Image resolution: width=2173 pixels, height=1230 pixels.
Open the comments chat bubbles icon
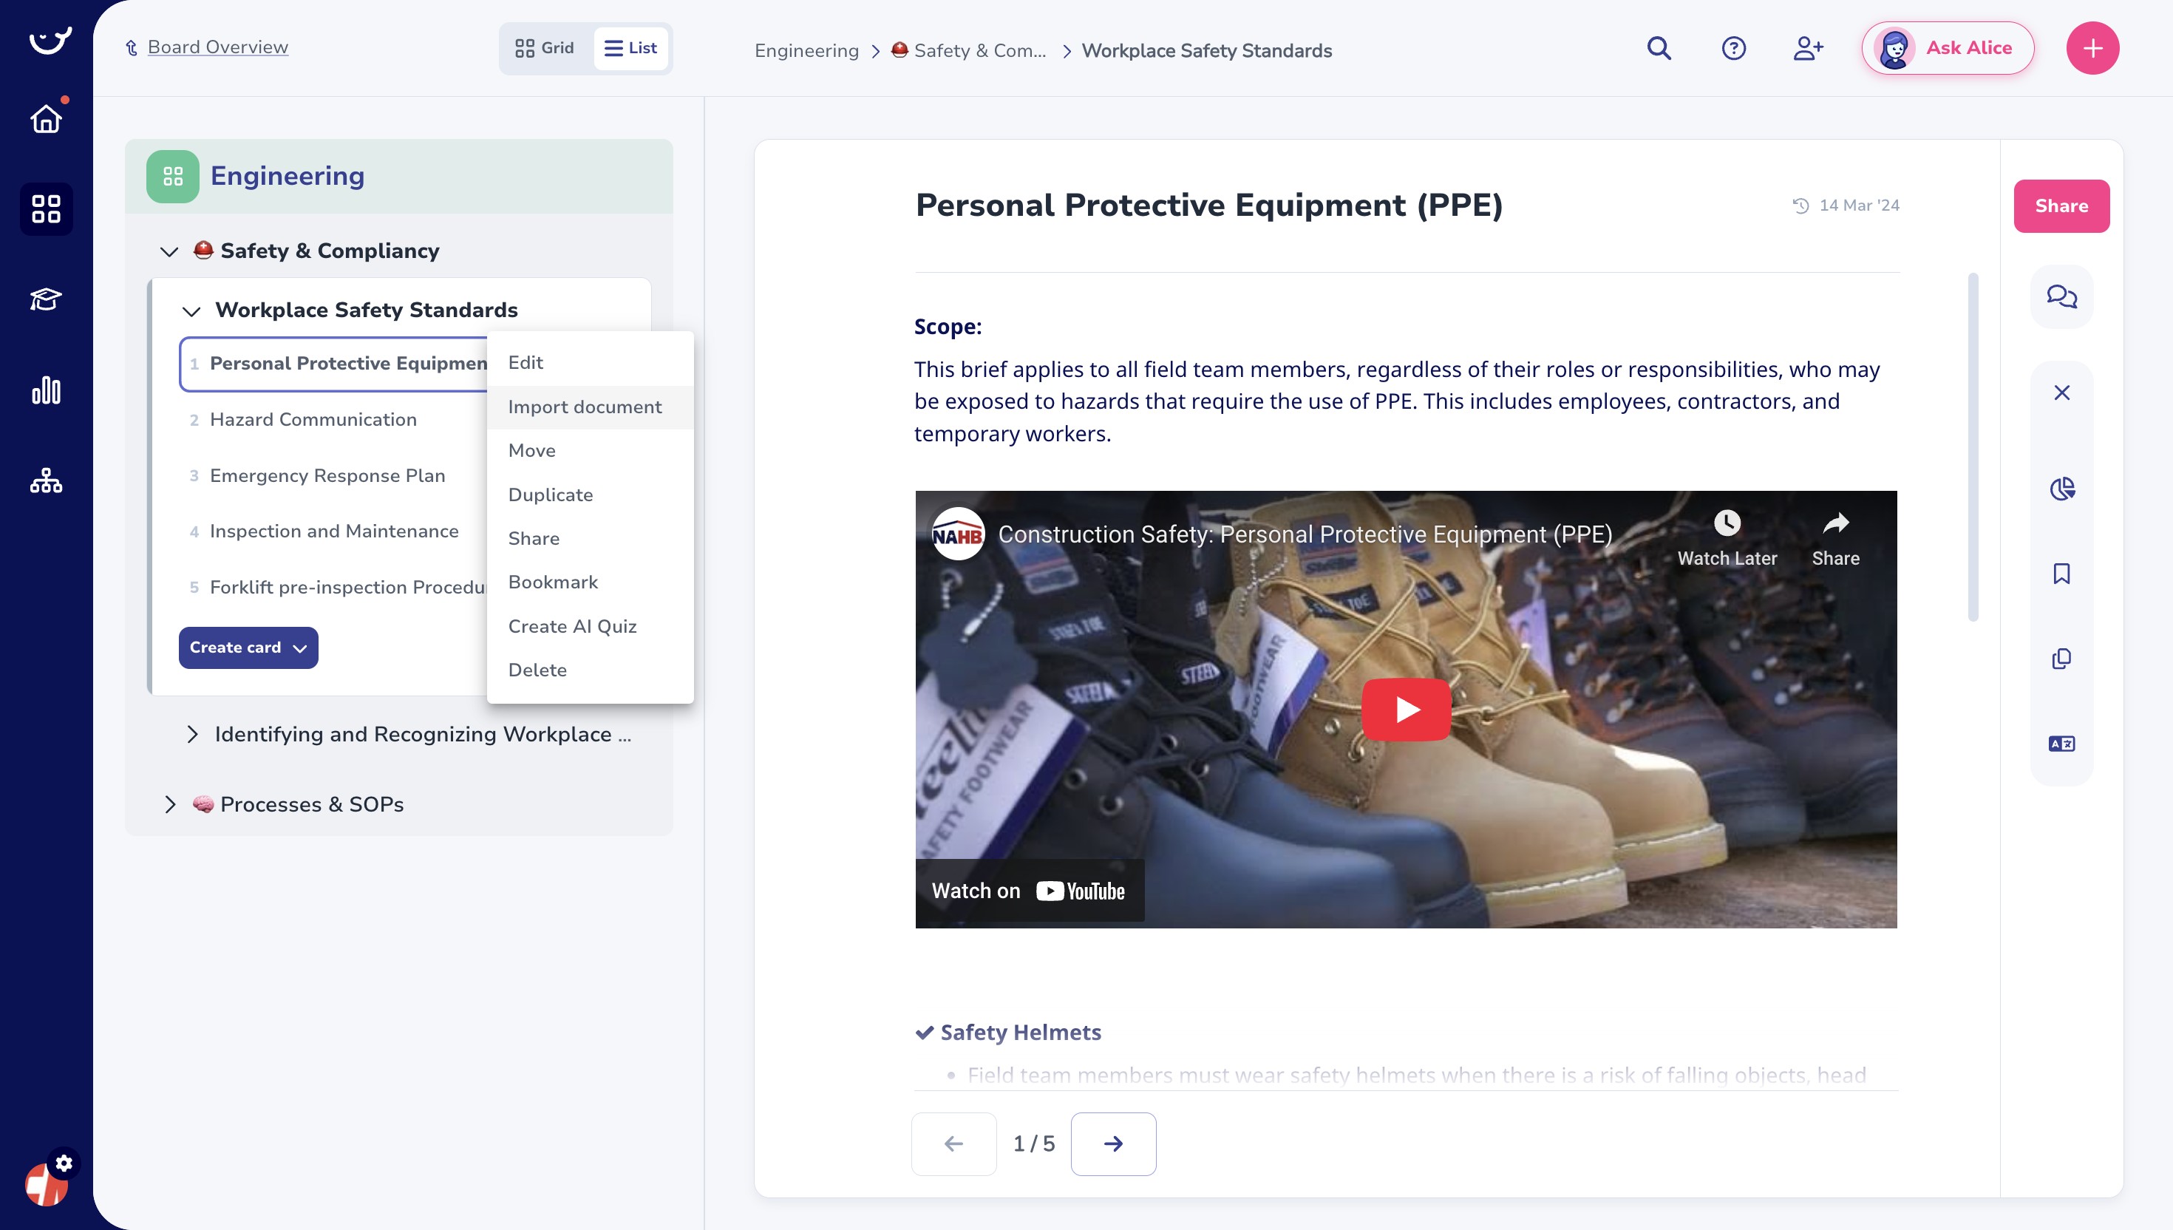(2061, 296)
